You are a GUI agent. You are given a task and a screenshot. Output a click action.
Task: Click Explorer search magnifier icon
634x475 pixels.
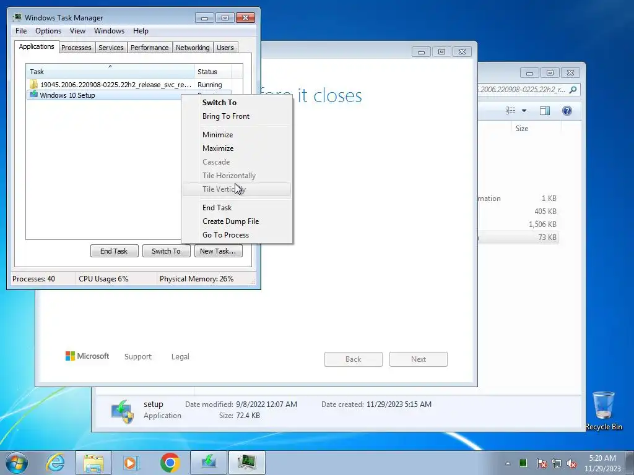pyautogui.click(x=573, y=90)
